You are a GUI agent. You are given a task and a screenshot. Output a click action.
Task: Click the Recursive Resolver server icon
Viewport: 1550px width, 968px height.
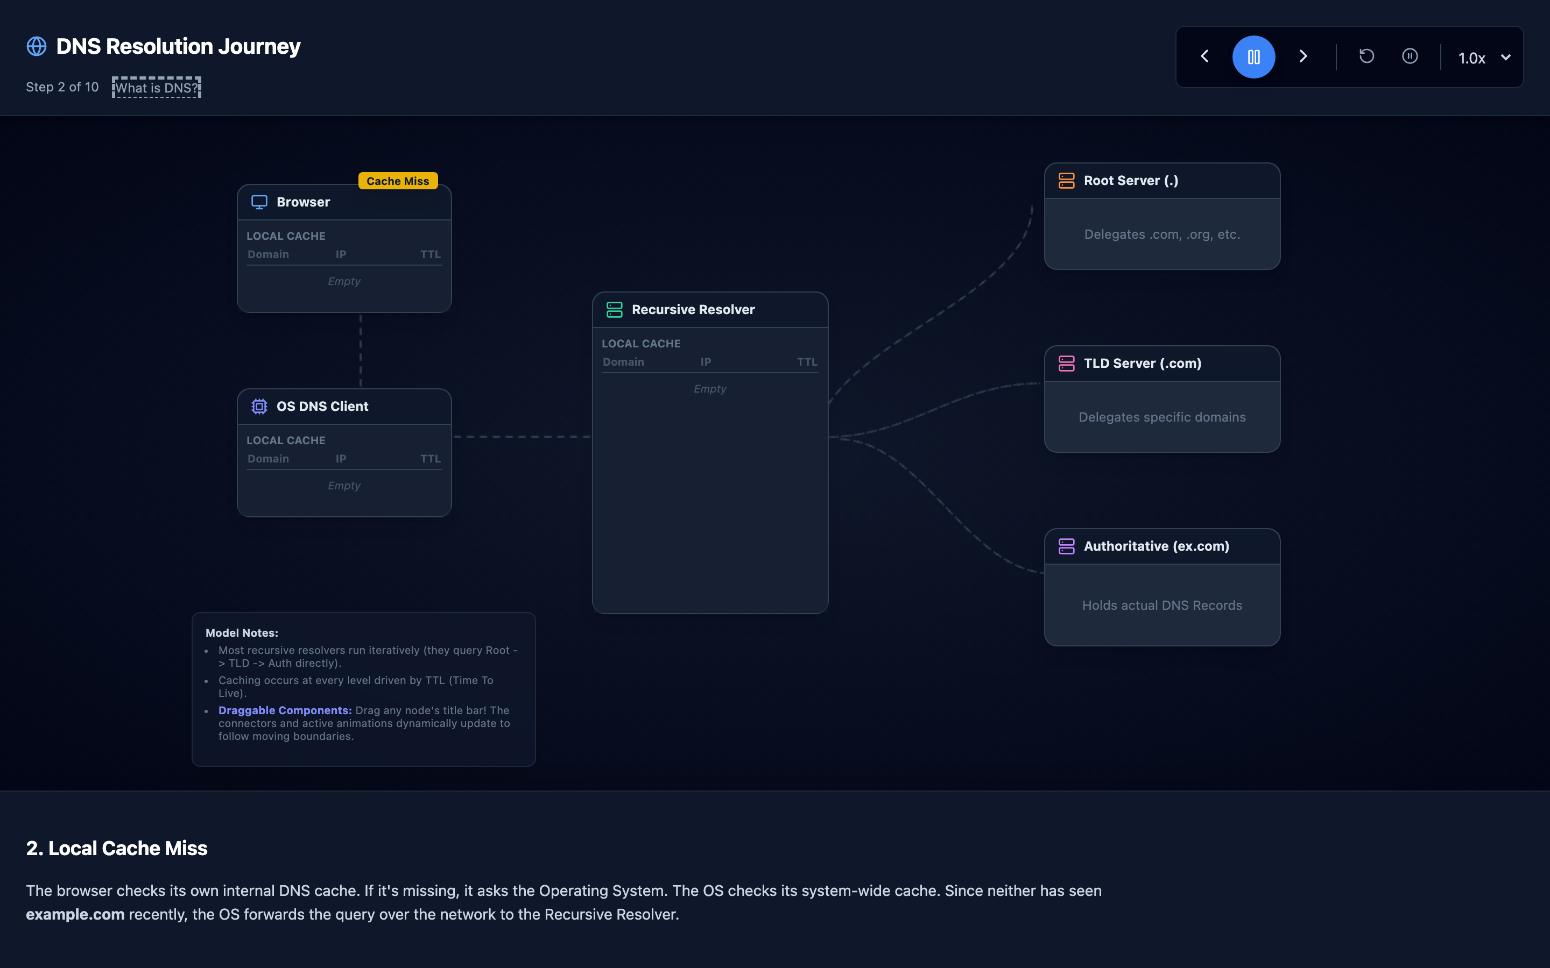614,310
